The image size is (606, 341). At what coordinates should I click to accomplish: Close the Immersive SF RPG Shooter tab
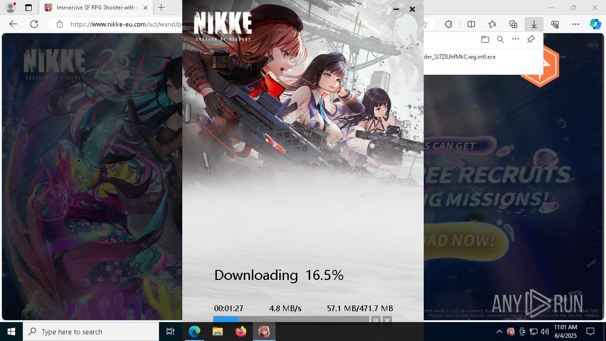click(145, 8)
